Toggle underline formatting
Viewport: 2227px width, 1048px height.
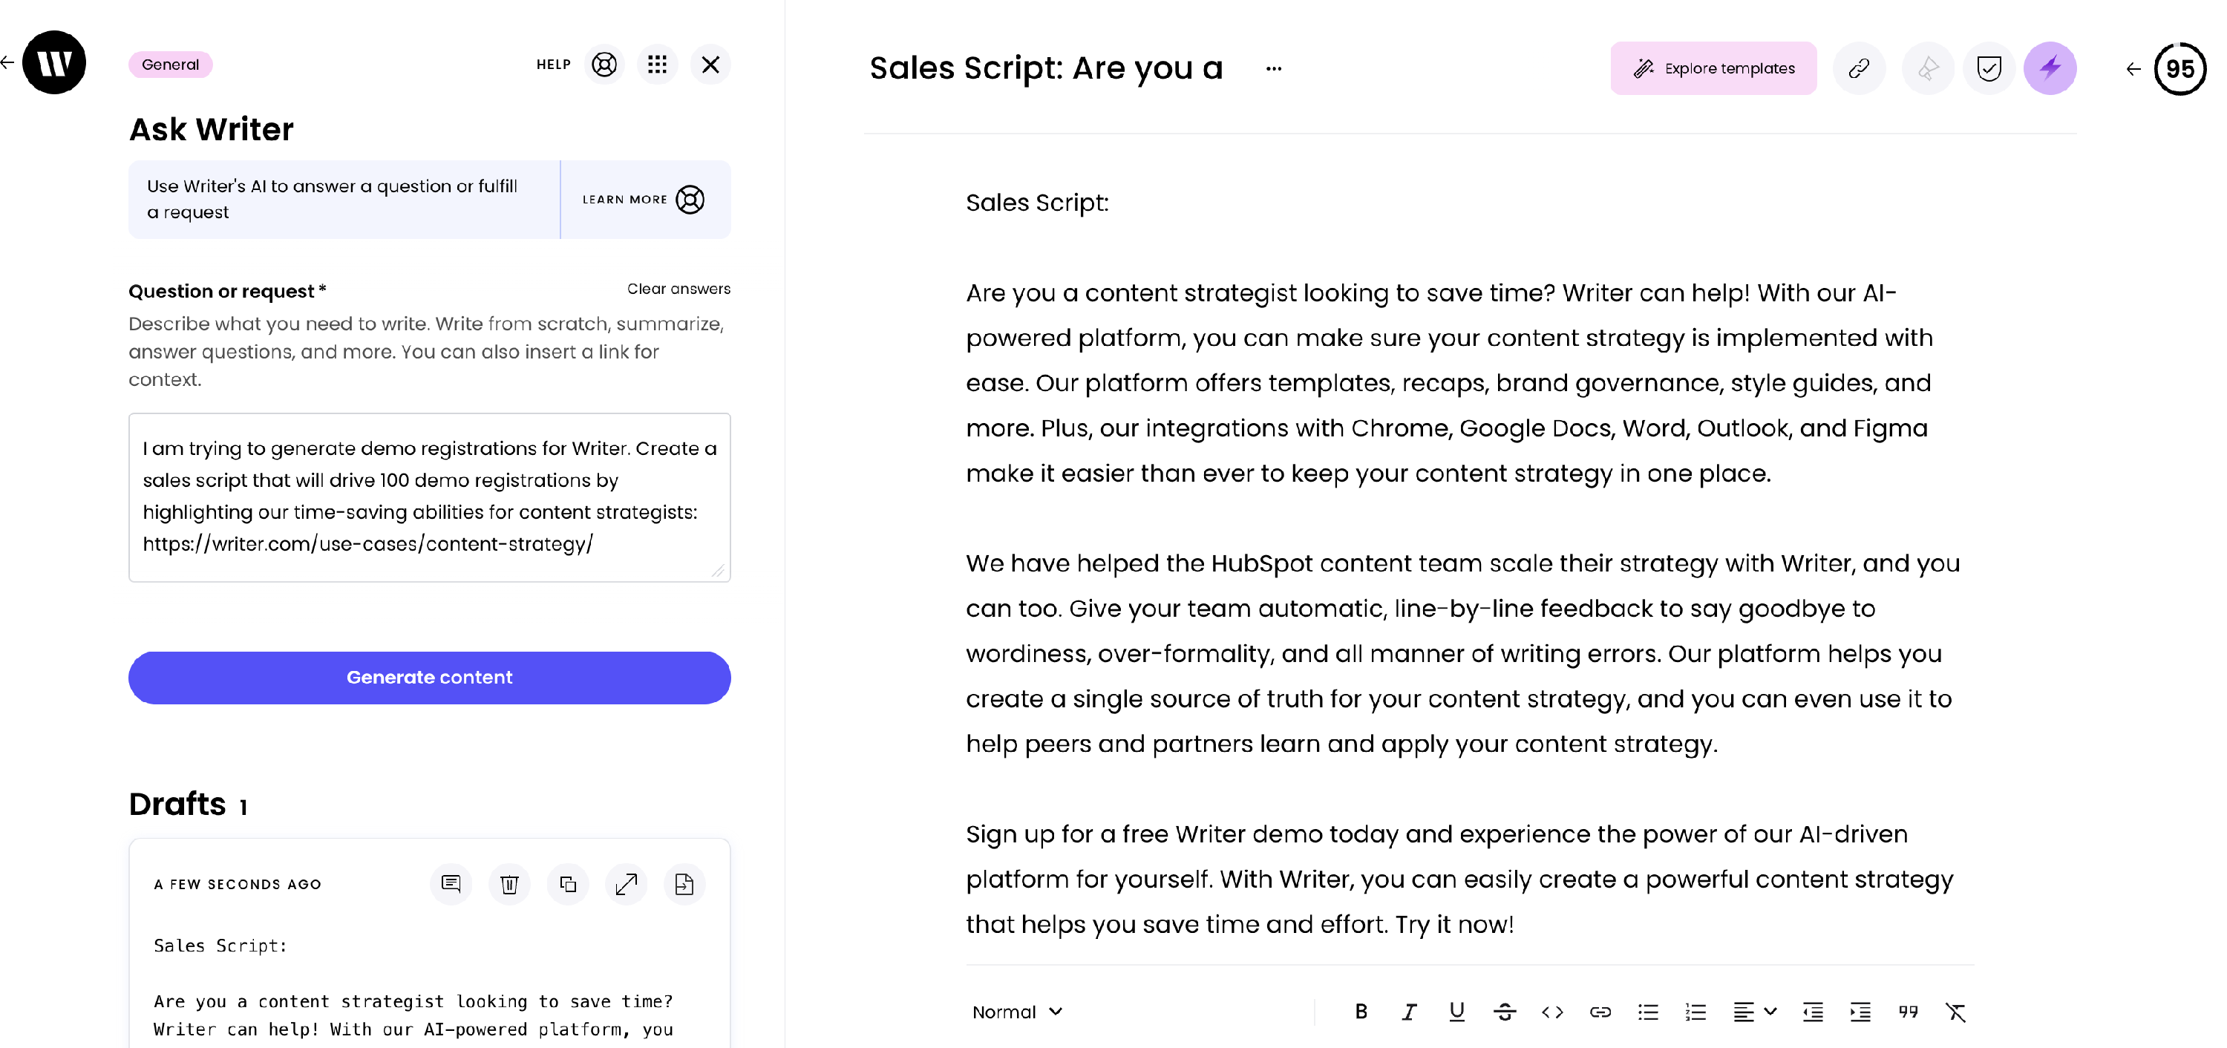(1456, 1012)
